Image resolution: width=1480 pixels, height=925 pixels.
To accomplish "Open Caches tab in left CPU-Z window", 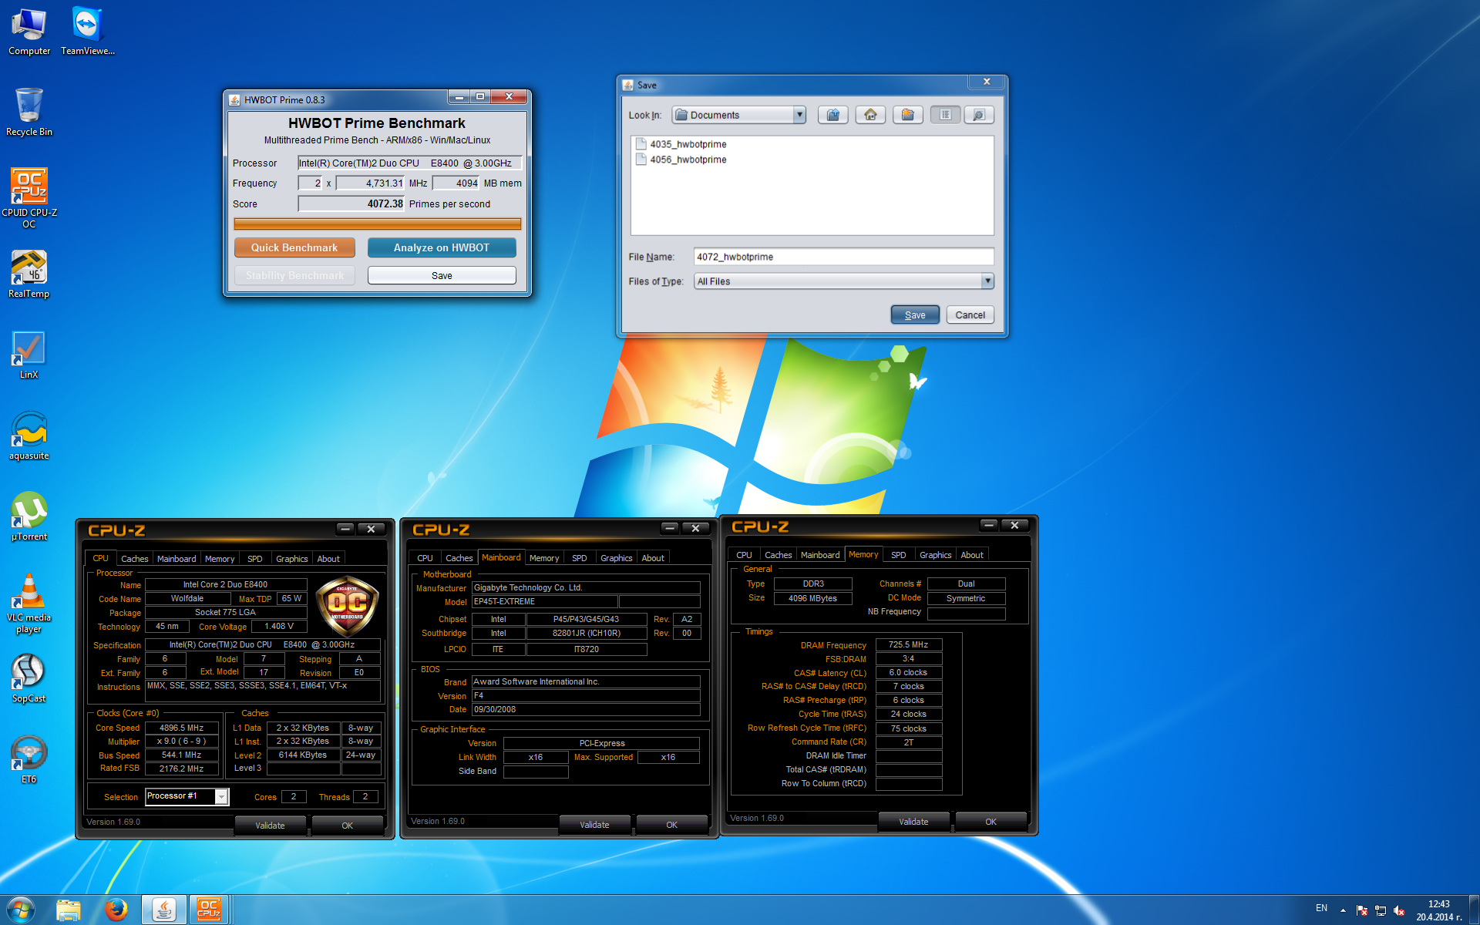I will 135,559.
